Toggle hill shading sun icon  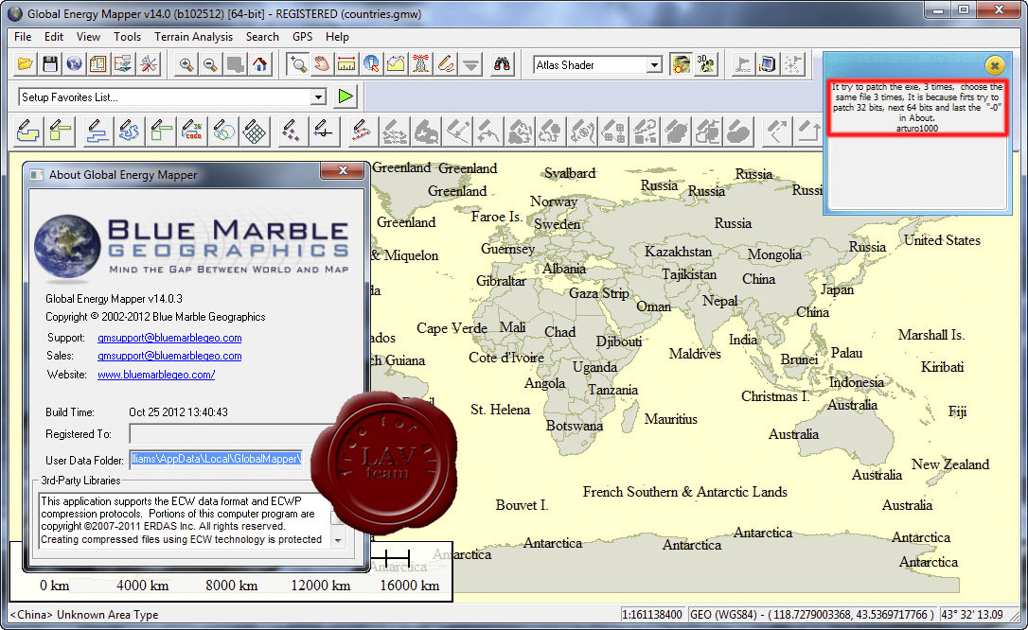point(682,64)
